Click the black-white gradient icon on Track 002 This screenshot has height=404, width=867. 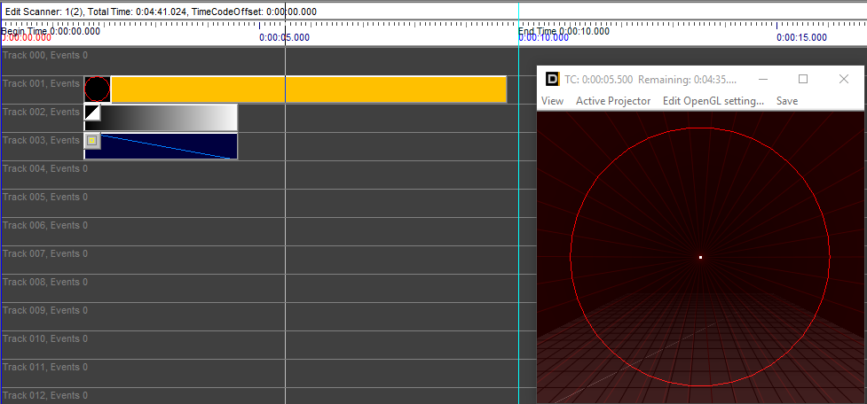point(92,113)
